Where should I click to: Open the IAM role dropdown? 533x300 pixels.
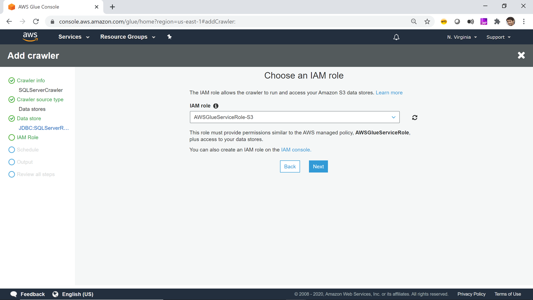coord(294,117)
